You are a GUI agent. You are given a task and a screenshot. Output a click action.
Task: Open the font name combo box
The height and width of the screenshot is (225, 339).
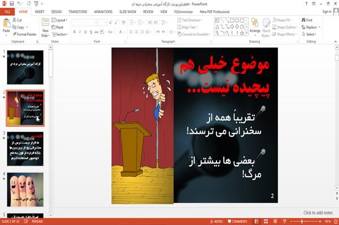pyautogui.click(x=84, y=23)
